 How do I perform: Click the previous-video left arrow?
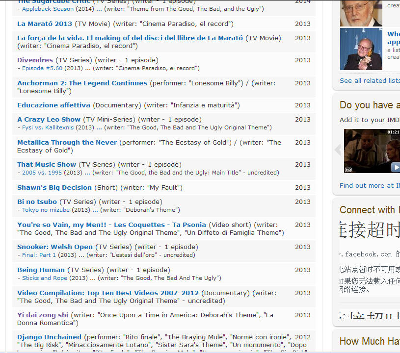[x=338, y=150]
